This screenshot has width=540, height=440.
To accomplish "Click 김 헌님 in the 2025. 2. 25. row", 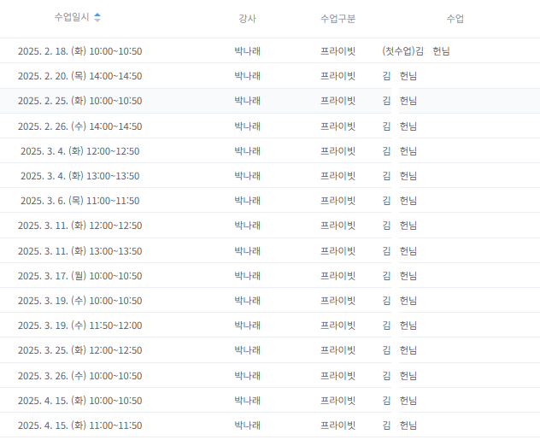I will (x=400, y=101).
